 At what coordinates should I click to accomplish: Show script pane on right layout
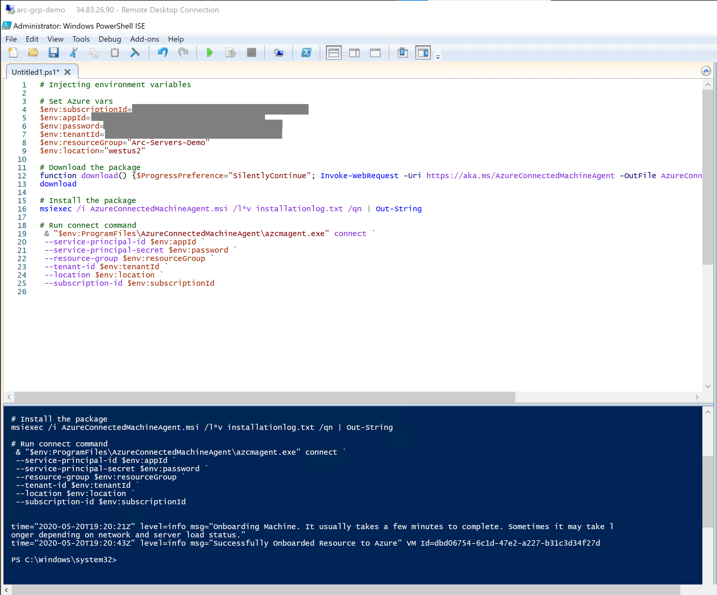(354, 53)
